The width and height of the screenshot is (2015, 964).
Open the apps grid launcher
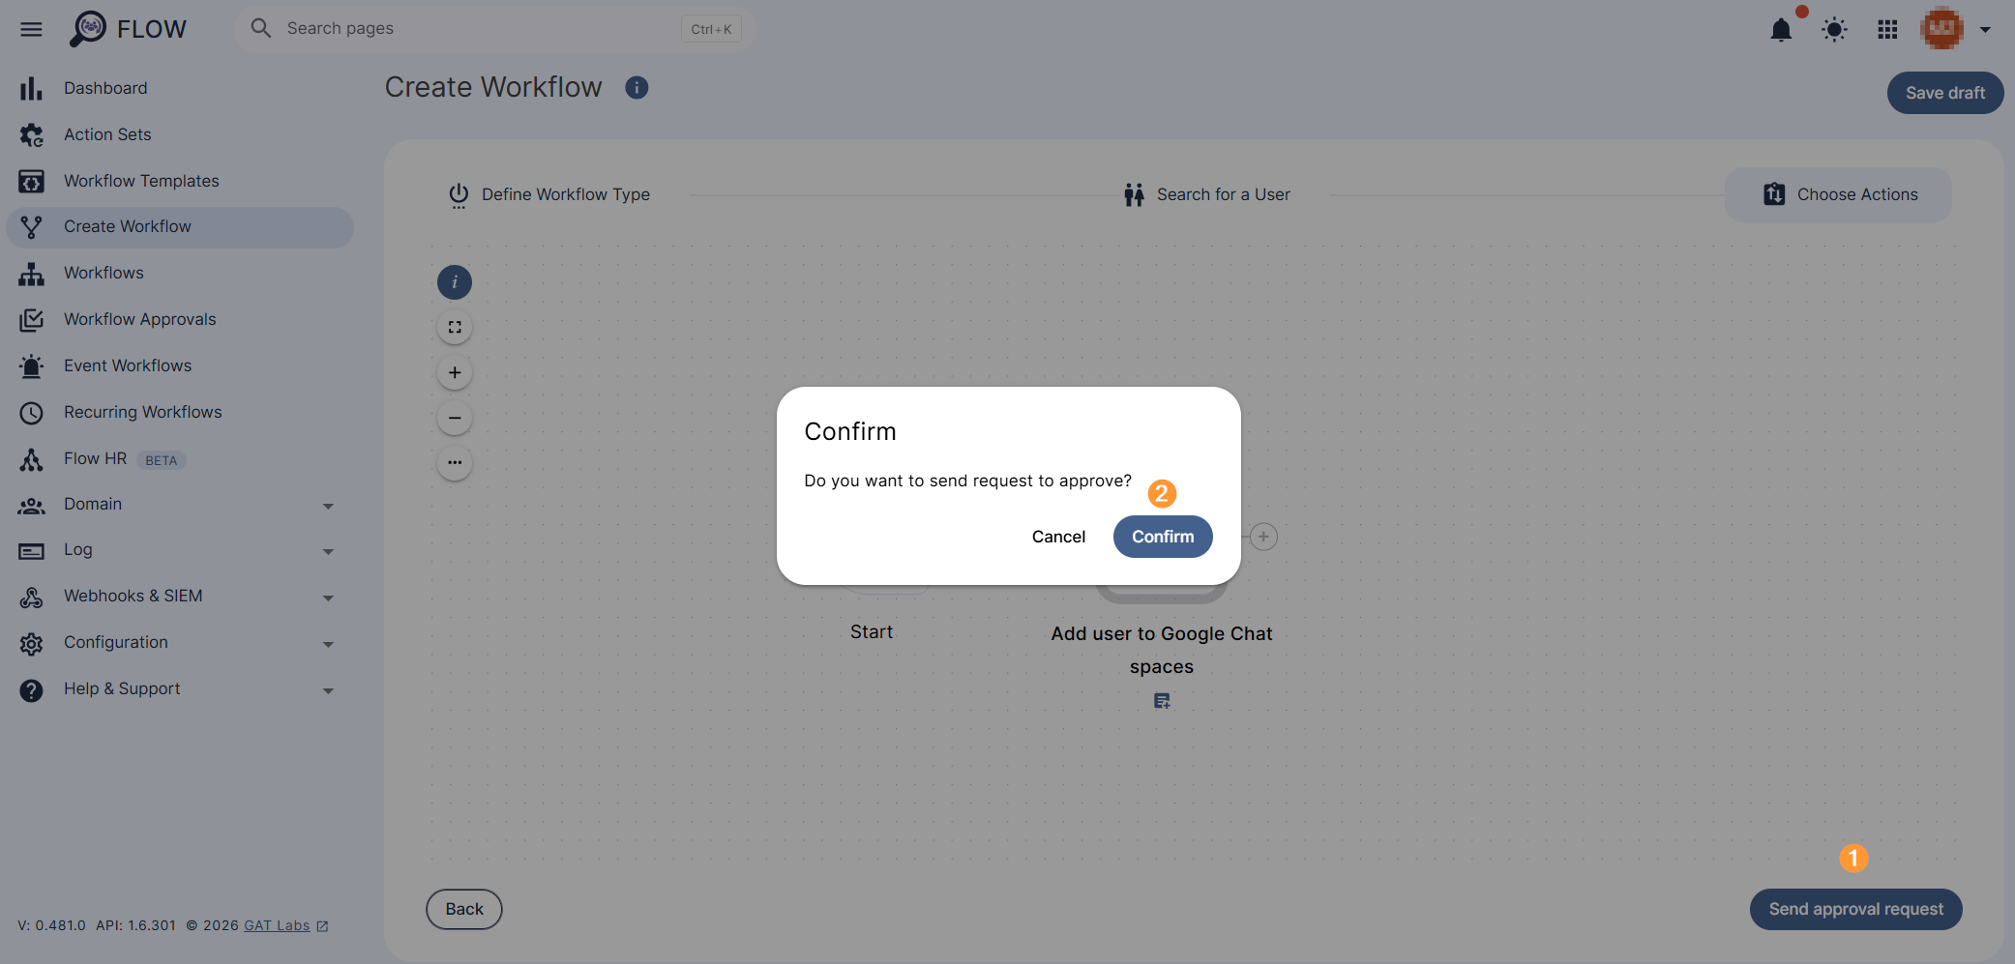(x=1887, y=30)
